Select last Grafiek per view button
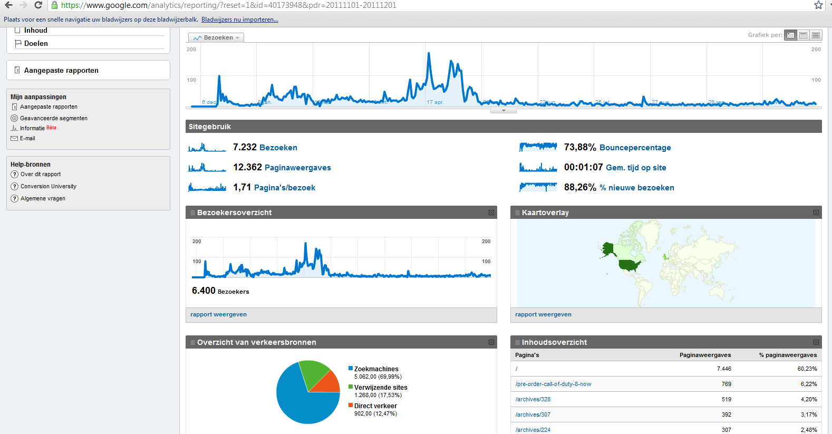 [816, 35]
